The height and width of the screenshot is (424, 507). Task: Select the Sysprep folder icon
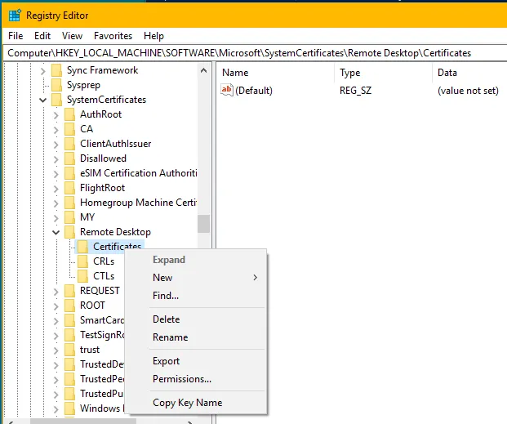56,85
